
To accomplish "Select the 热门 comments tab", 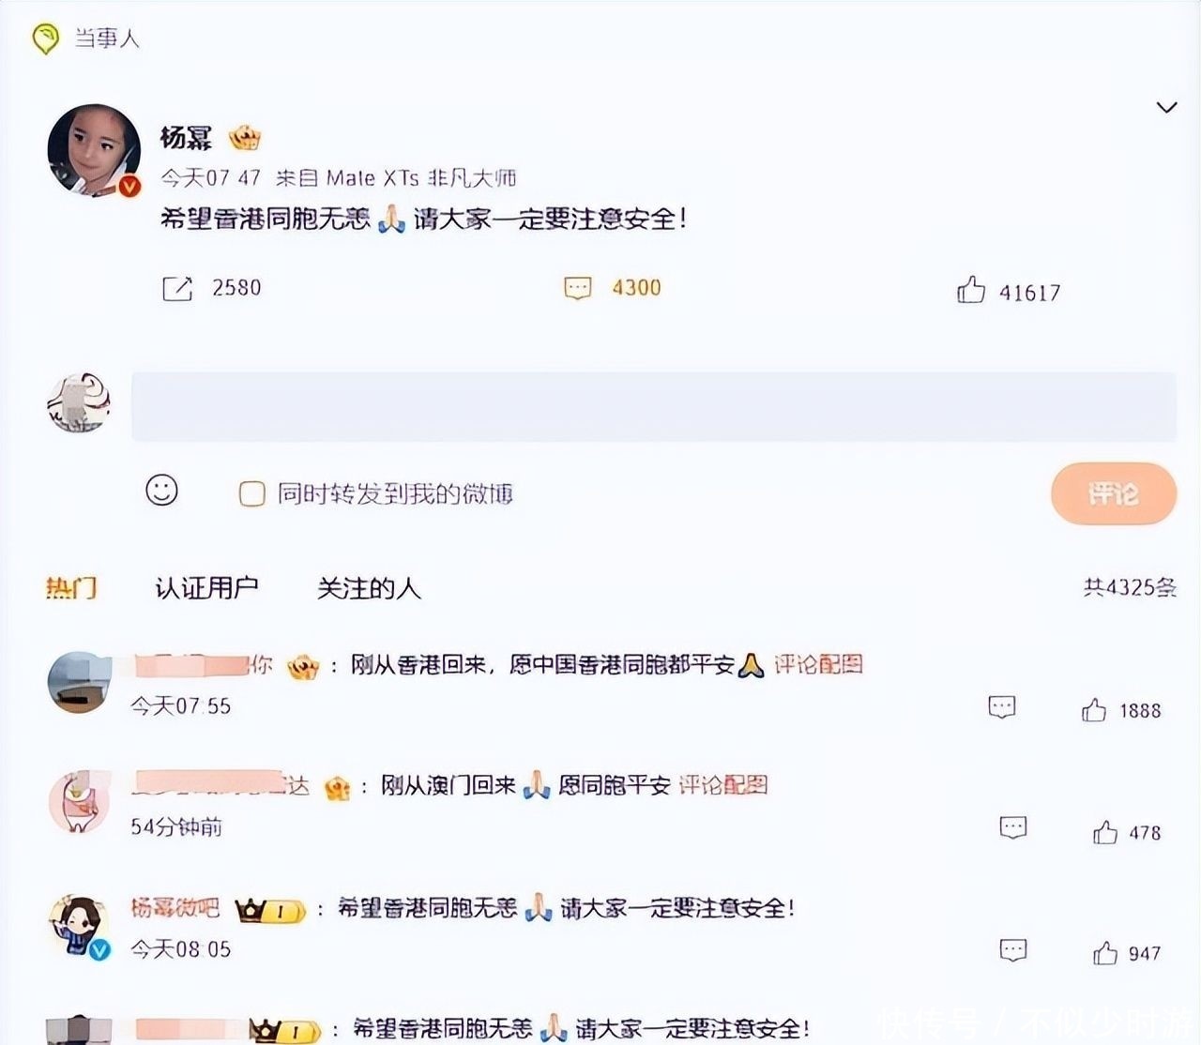I will [x=71, y=588].
